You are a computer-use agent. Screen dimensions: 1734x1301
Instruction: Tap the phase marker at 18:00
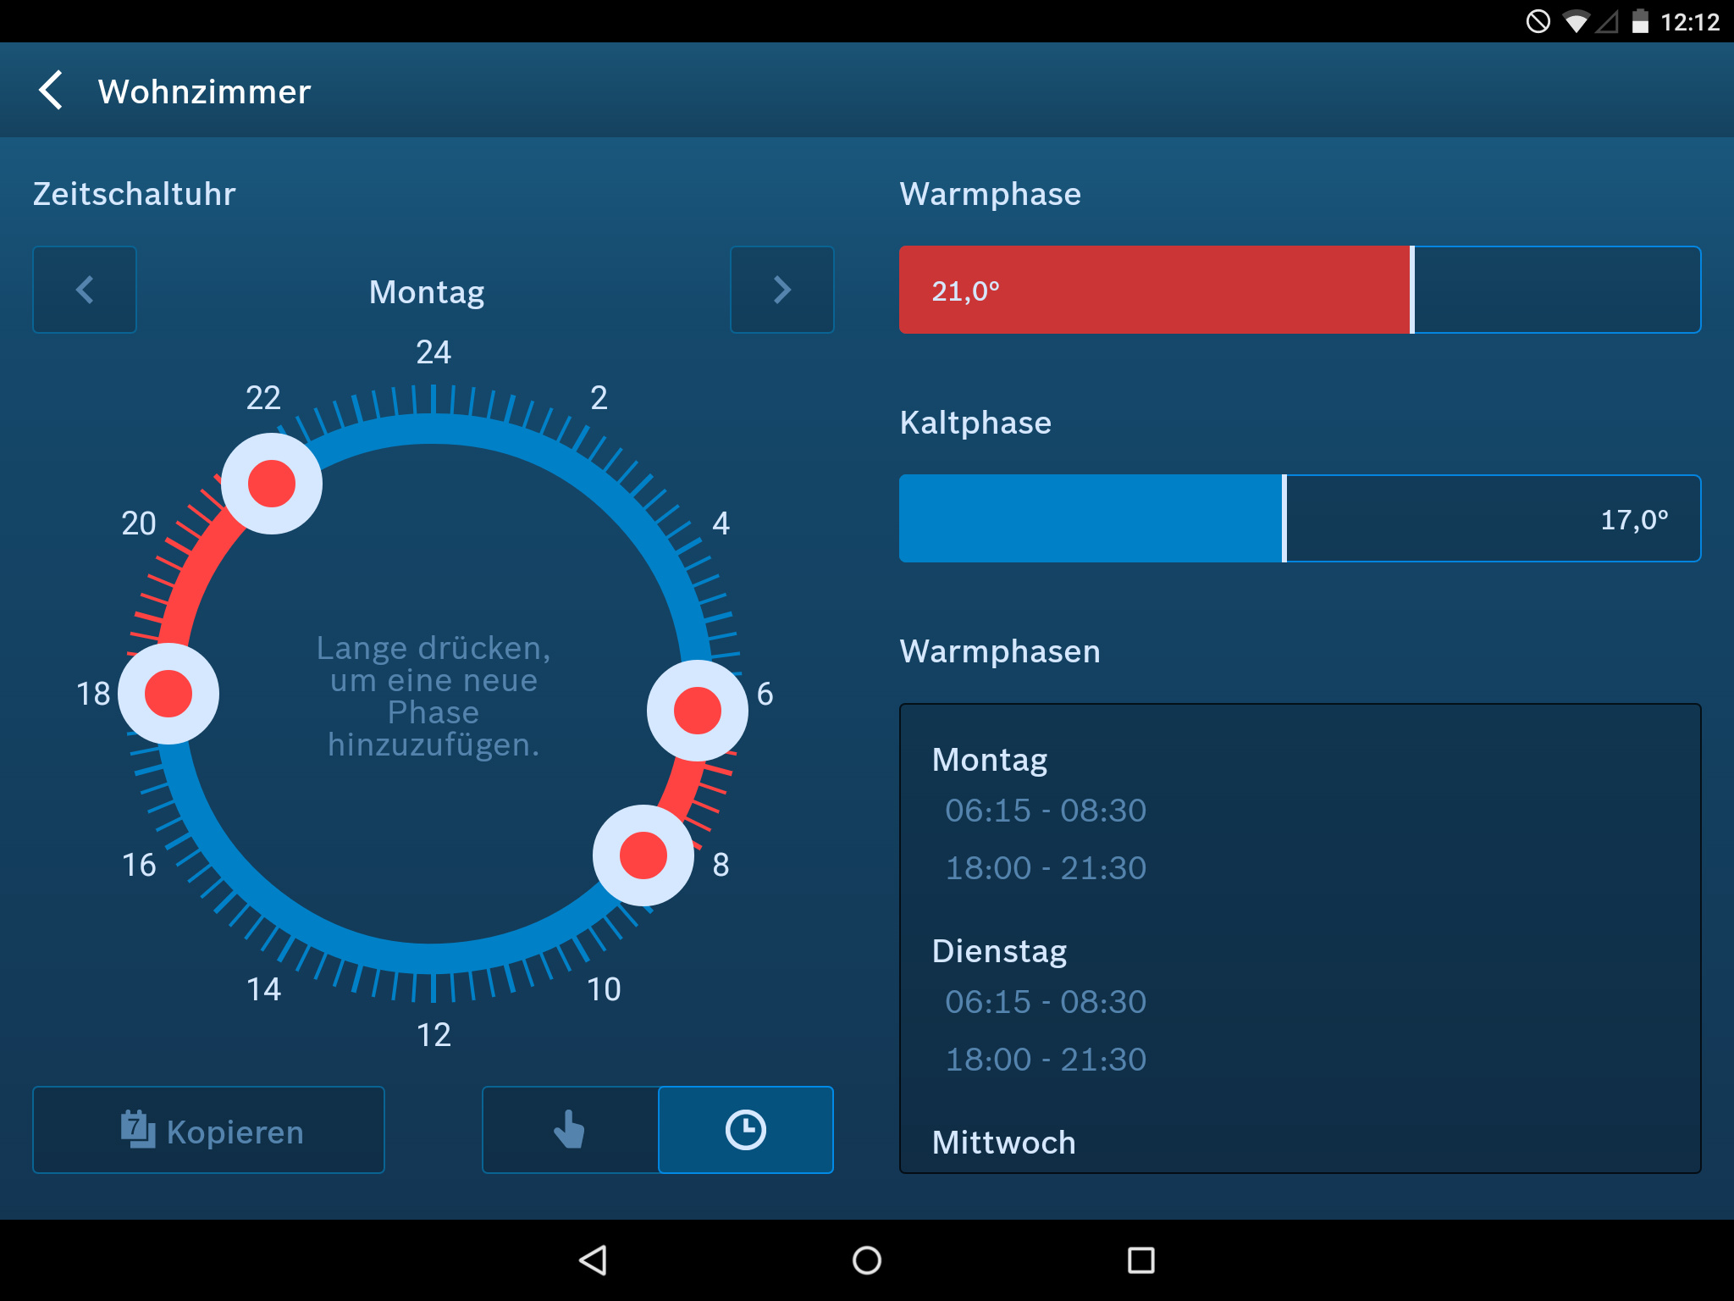coord(167,693)
